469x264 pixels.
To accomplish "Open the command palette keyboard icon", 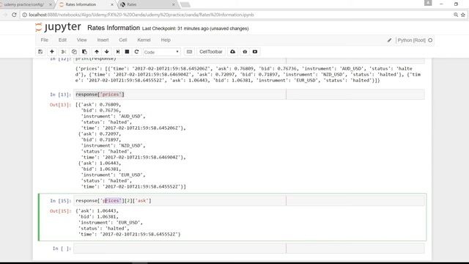I will [x=189, y=52].
